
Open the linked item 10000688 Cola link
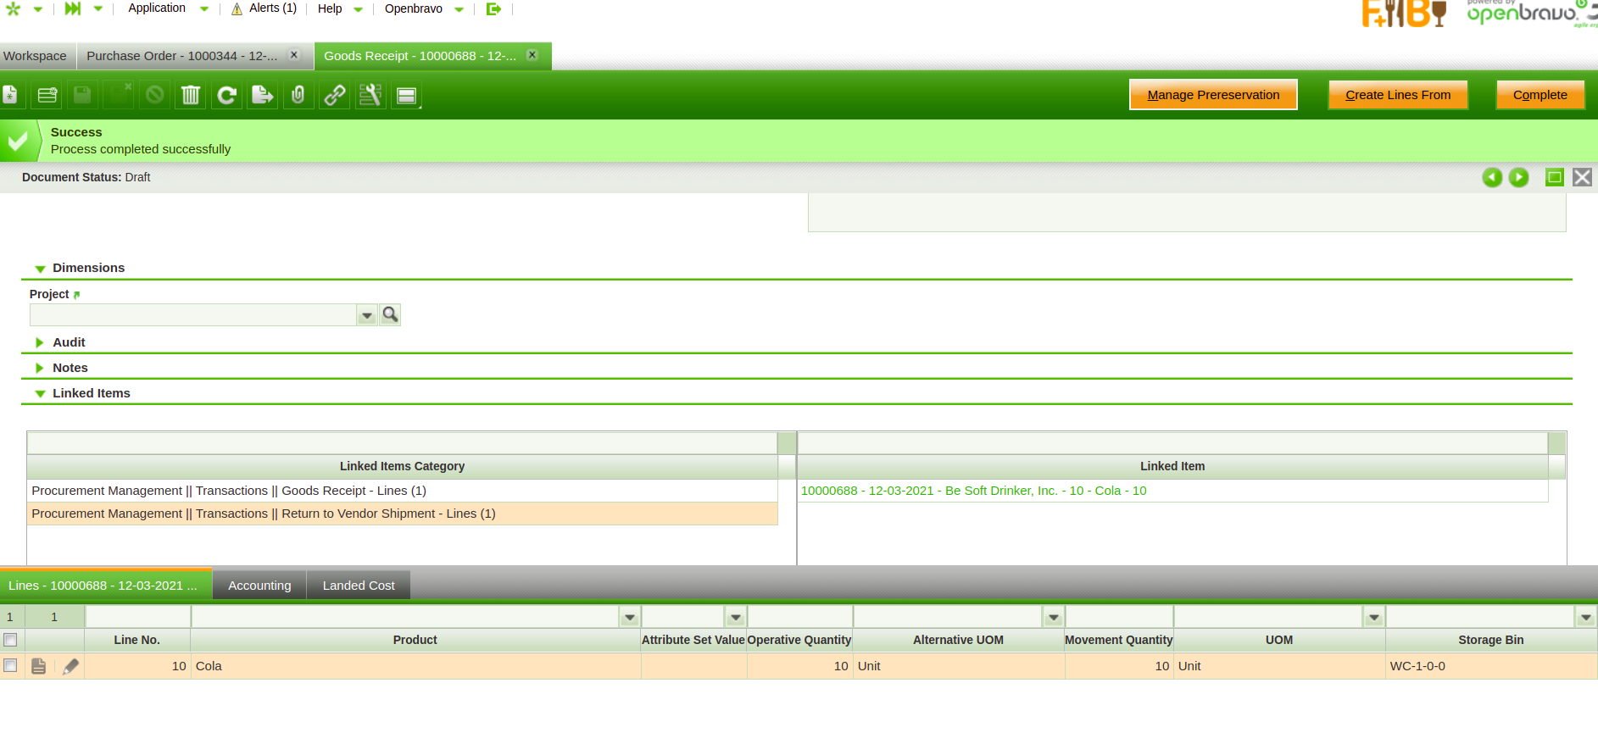point(973,491)
